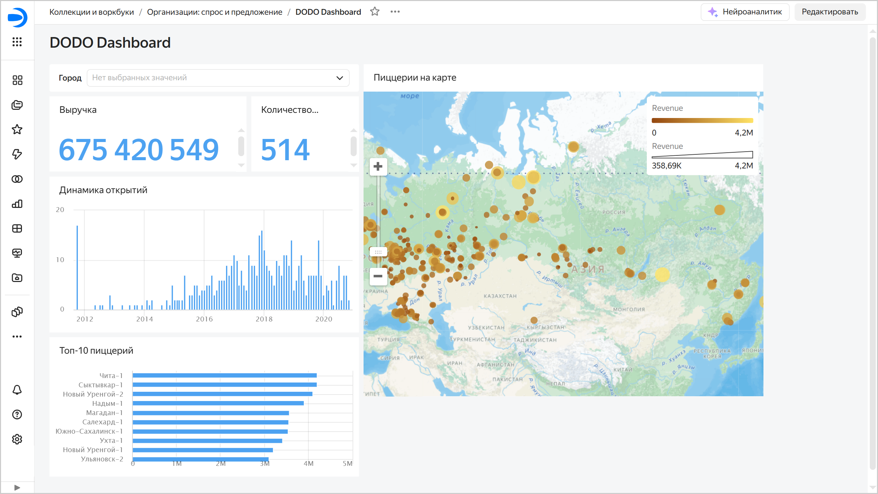The image size is (878, 494).
Task: Click the Нейроаналитик button
Action: tap(745, 12)
